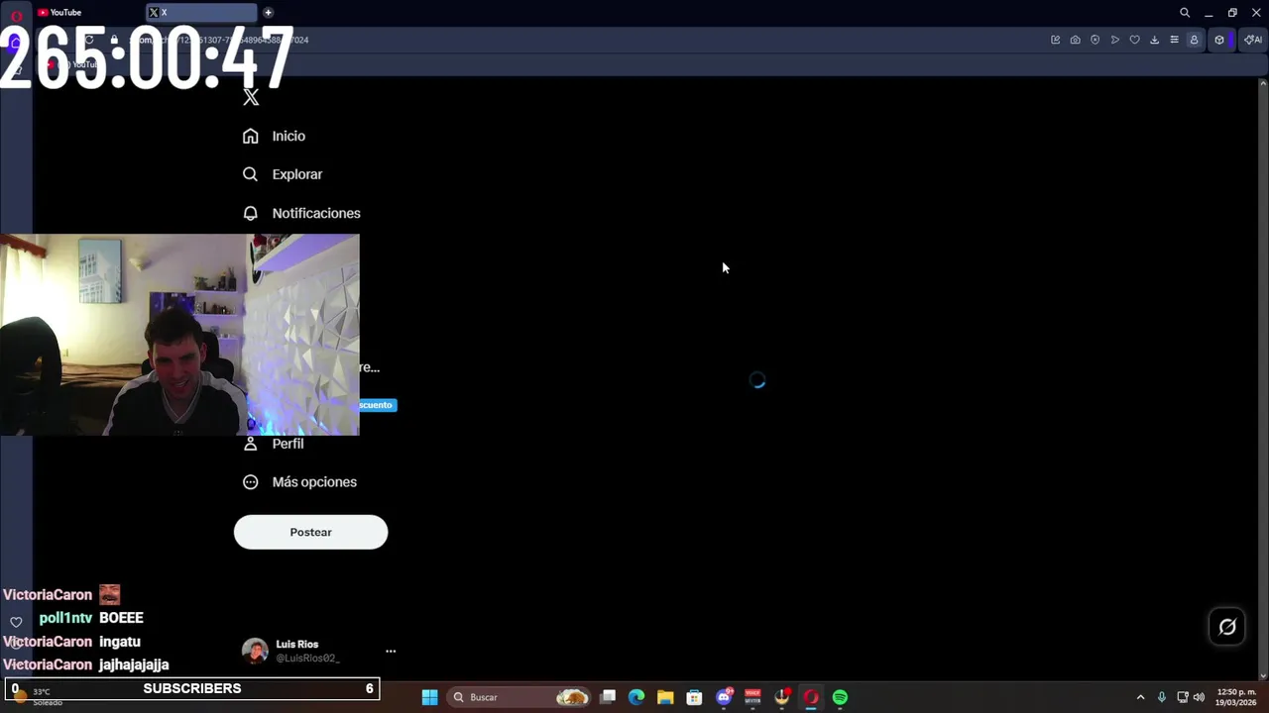This screenshot has height=713, width=1269.
Task: Open Discord from taskbar
Action: (724, 697)
